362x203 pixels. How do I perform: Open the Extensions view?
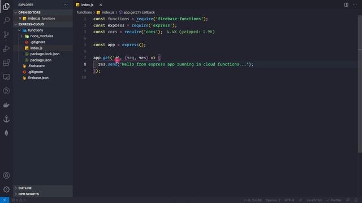pyautogui.click(x=6, y=63)
